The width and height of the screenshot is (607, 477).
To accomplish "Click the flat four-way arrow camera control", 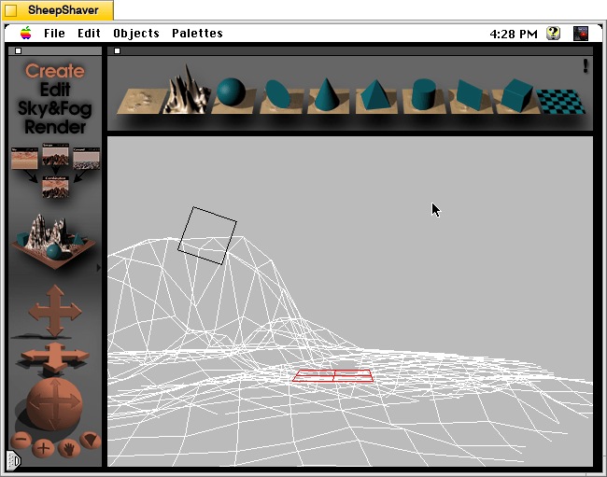I will tap(54, 357).
